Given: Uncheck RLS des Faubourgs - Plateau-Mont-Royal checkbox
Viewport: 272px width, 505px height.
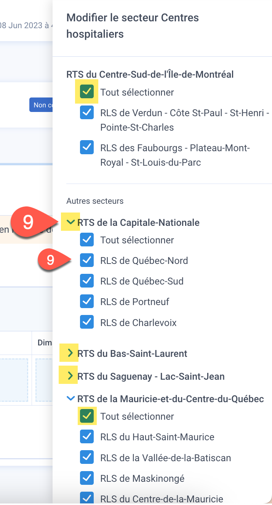Looking at the screenshot, I should tap(87, 147).
